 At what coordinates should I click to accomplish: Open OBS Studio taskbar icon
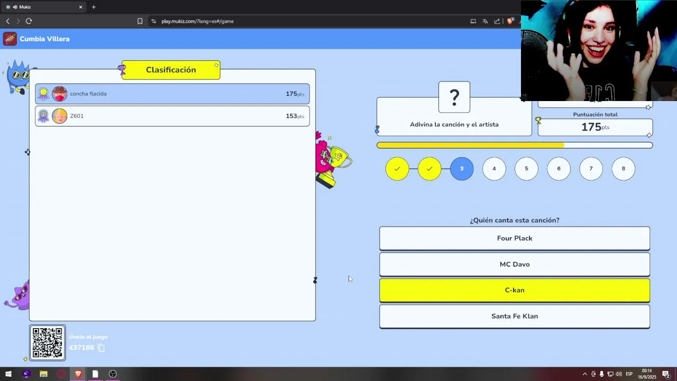[x=113, y=374]
